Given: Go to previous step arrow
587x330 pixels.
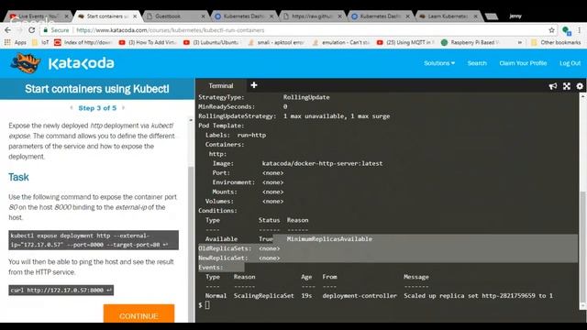Looking at the screenshot, I should [x=72, y=108].
